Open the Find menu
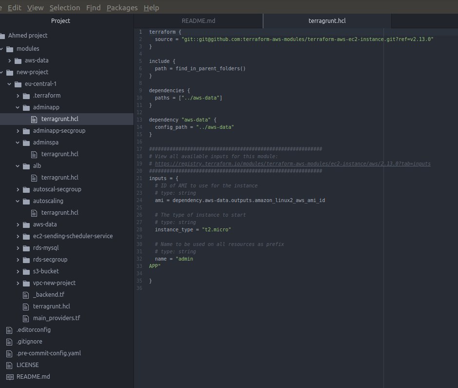The height and width of the screenshot is (388, 458). [94, 8]
